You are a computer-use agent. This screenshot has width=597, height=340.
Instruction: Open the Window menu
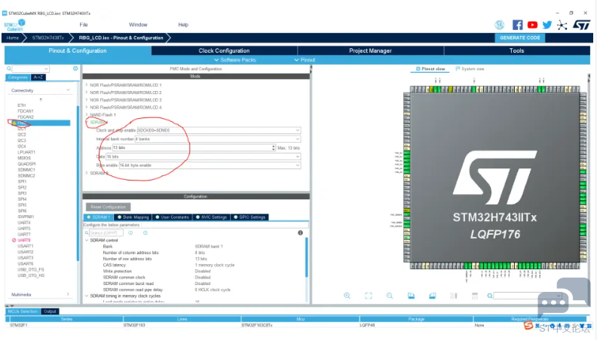(x=138, y=25)
